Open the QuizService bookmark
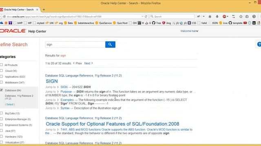261x146 pixels. 103,23
